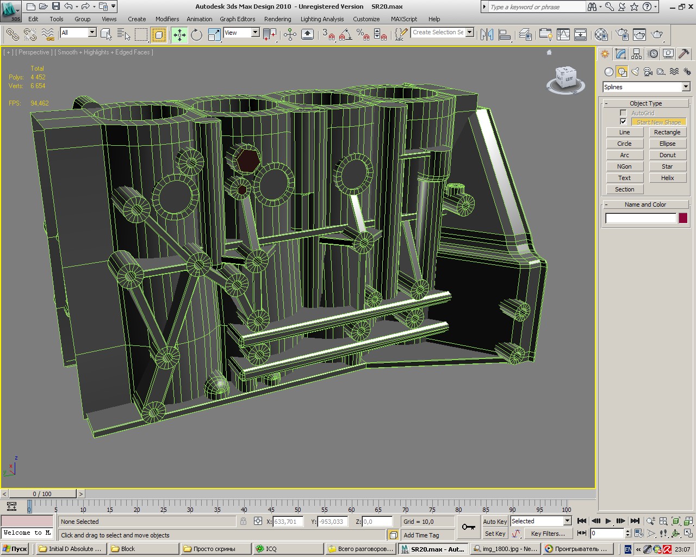Click the time slider 0 / 100

(42, 494)
